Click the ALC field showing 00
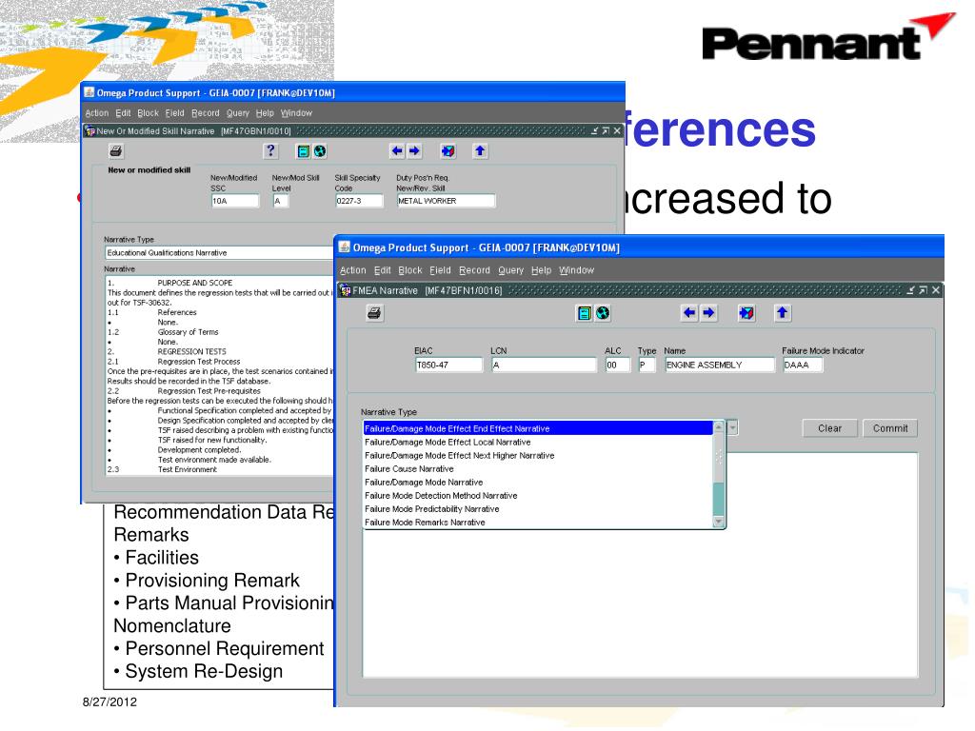 tap(617, 365)
